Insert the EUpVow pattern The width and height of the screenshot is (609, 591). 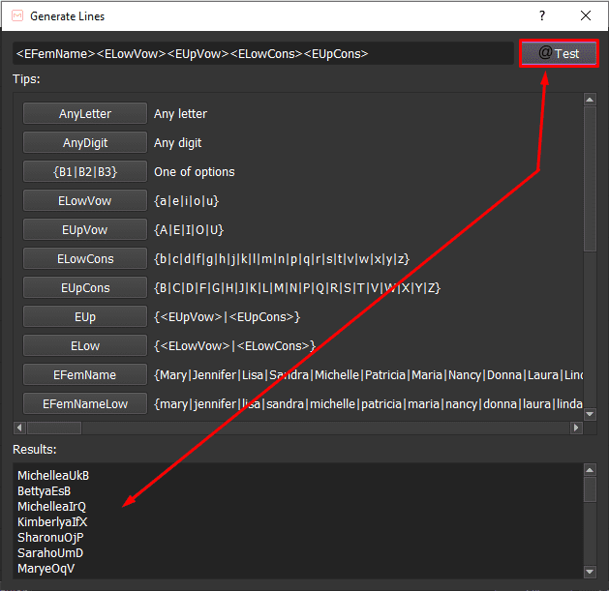pyautogui.click(x=85, y=230)
